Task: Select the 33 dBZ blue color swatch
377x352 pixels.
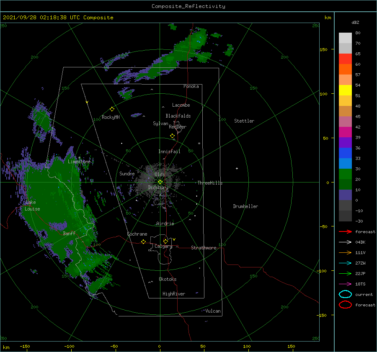Action: click(x=345, y=163)
